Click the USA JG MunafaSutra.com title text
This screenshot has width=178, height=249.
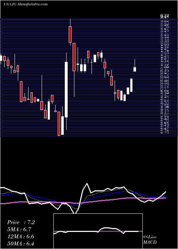click(25, 4)
